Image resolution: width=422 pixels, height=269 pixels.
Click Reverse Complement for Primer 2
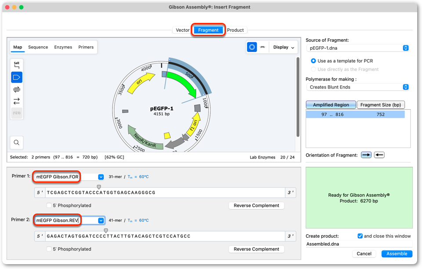(x=256, y=249)
